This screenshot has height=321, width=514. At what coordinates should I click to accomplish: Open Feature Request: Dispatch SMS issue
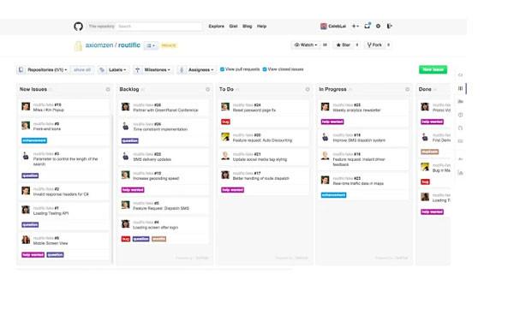coord(161,208)
